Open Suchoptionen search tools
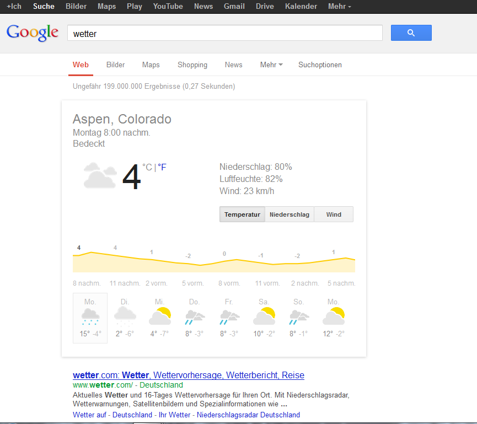Image resolution: width=477 pixels, height=424 pixels. tap(320, 65)
